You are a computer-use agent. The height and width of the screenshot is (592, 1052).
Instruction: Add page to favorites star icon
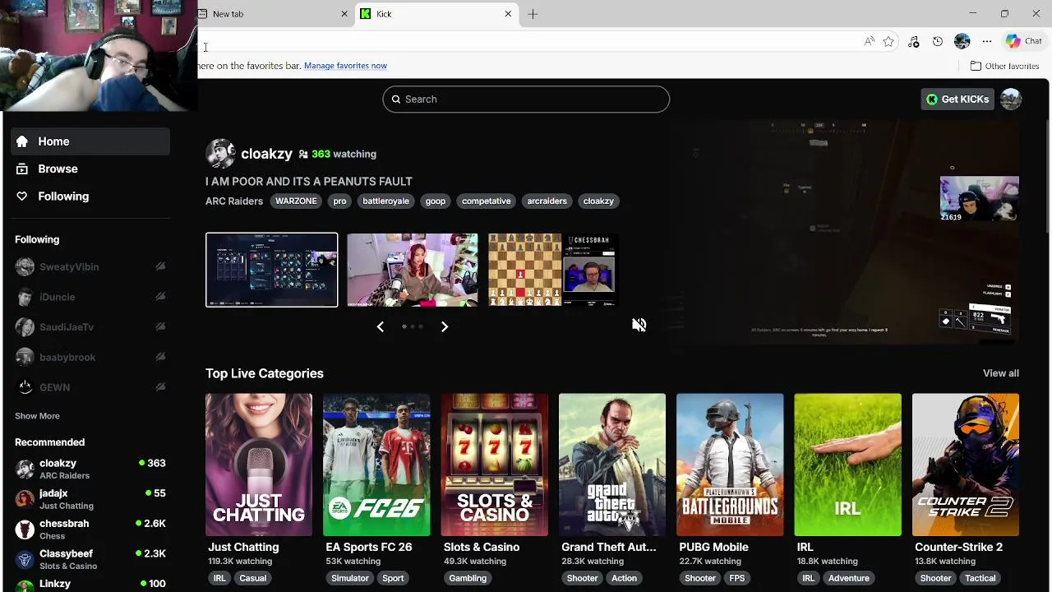[x=888, y=41]
